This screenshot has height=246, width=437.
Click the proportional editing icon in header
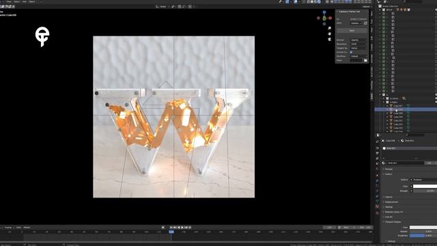(190, 7)
